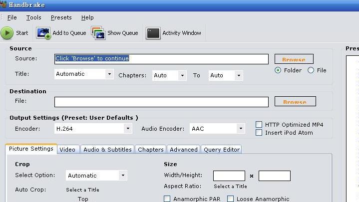Click the Add to Queue icon
The image size is (359, 202).
pyautogui.click(x=43, y=33)
